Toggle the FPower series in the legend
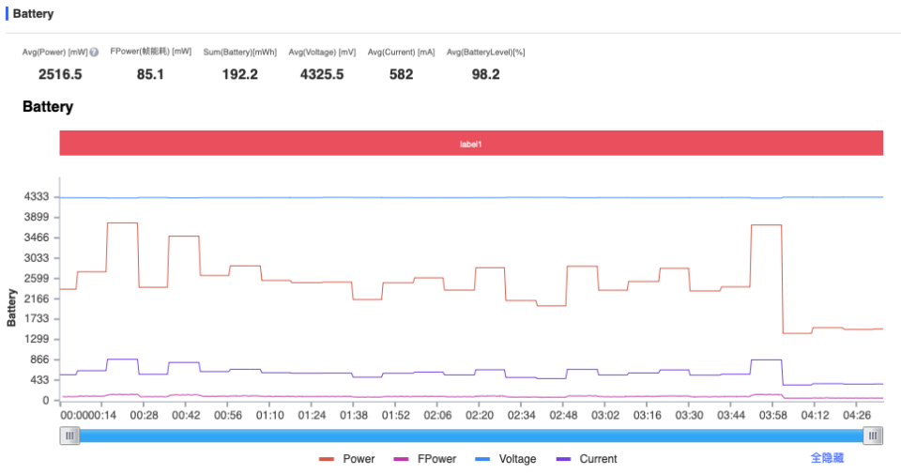 424,459
